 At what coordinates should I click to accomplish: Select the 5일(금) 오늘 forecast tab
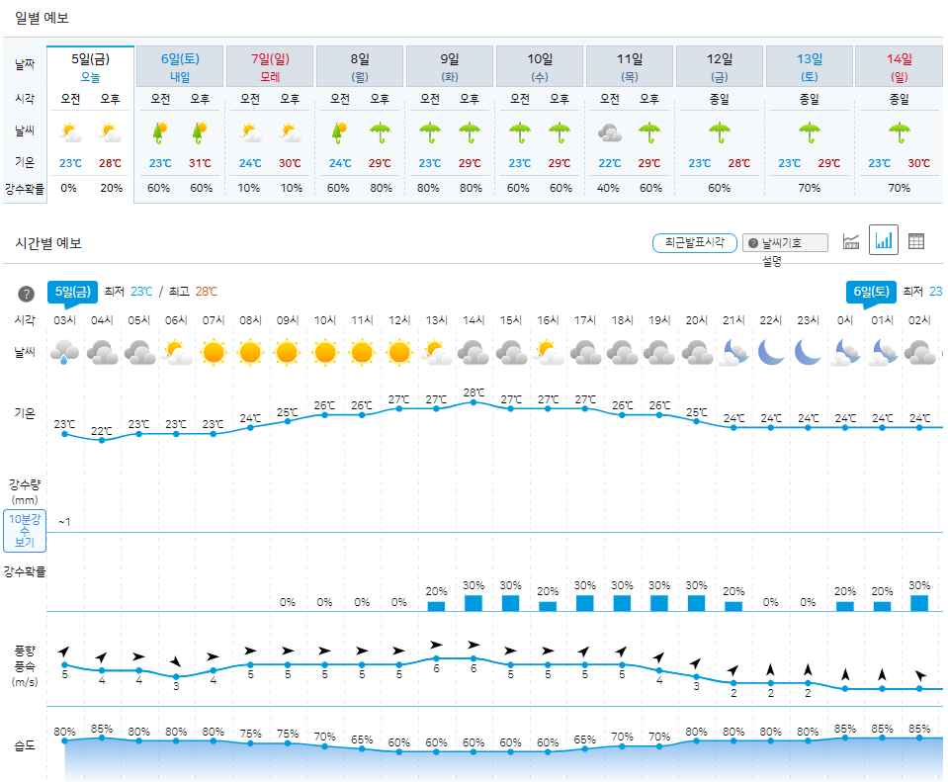point(90,67)
